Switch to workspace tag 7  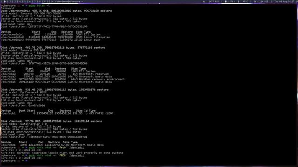coord(35,1)
